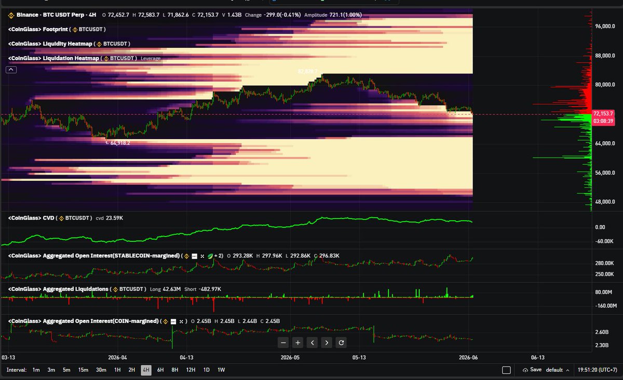Click OKX exchange icon in COIN-margined label
623x380 pixels.
(182, 321)
